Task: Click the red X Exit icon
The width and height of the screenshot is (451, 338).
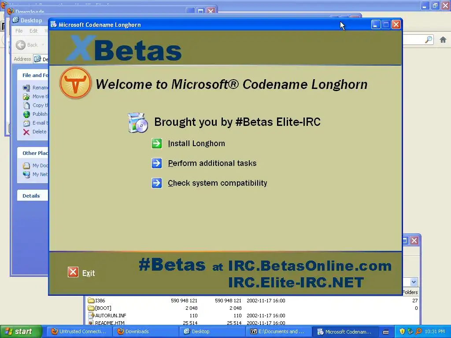Action: point(73,272)
